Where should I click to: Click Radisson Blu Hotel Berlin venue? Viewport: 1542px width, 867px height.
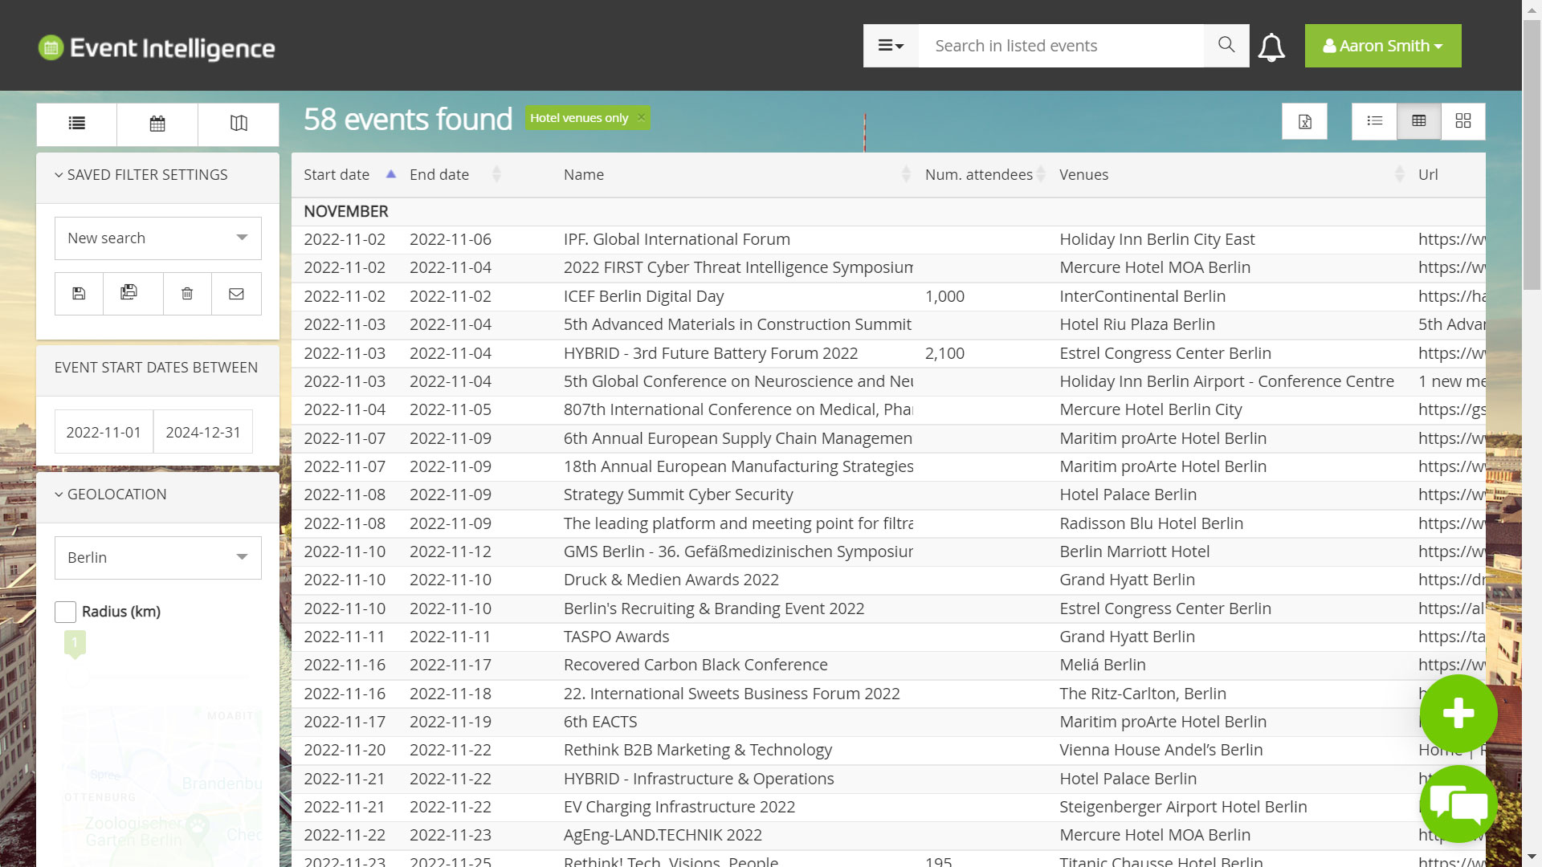(1152, 523)
